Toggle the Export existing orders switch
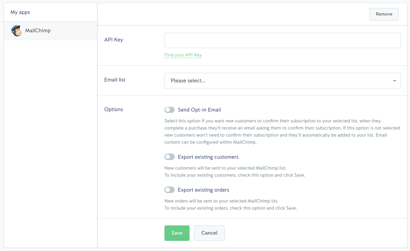Image resolution: width=410 pixels, height=251 pixels. tap(169, 190)
